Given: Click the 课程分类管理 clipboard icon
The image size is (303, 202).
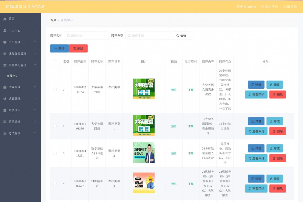Looking at the screenshot, I should (5, 54).
